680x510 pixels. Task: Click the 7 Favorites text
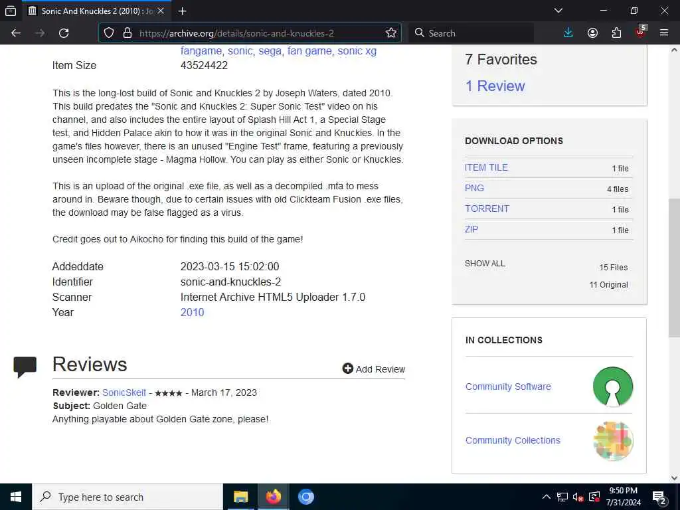pyautogui.click(x=501, y=59)
